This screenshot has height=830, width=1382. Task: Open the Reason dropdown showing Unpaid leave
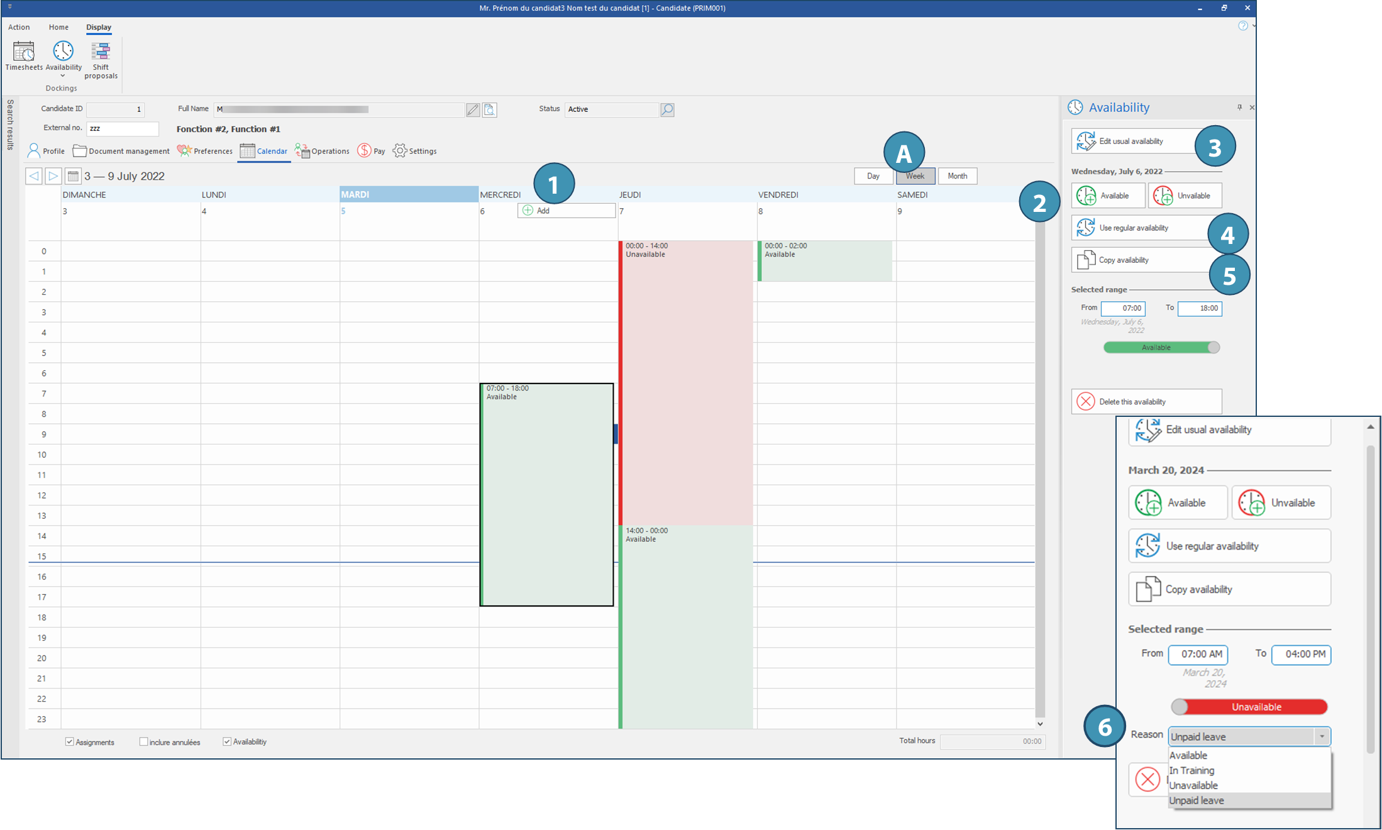coord(1249,736)
